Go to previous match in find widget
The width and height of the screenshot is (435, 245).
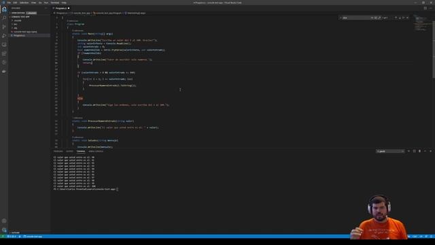(x=396, y=18)
